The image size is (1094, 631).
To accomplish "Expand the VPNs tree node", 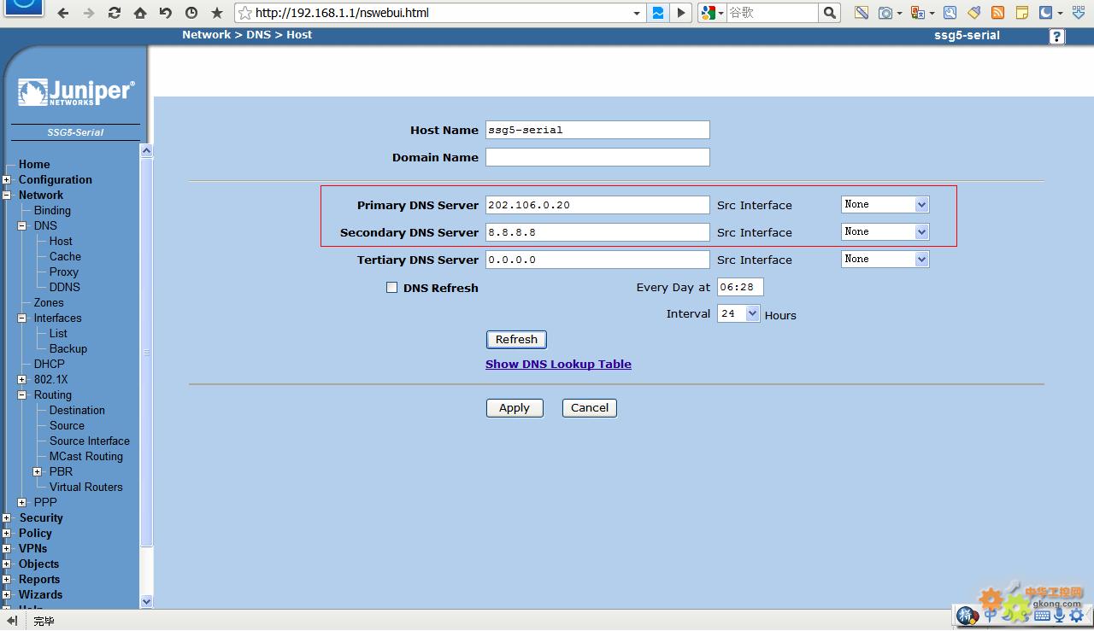I will pyautogui.click(x=7, y=549).
